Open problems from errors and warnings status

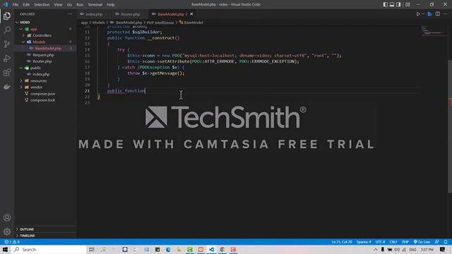pos(12,242)
